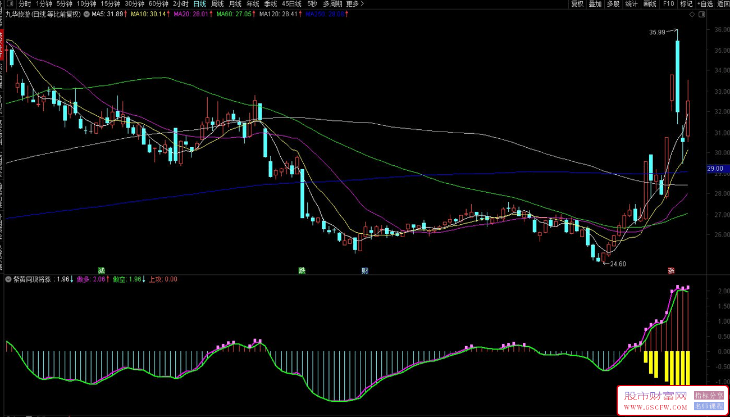Click the 返回 back button
This screenshot has height=417, width=730.
[x=723, y=3]
